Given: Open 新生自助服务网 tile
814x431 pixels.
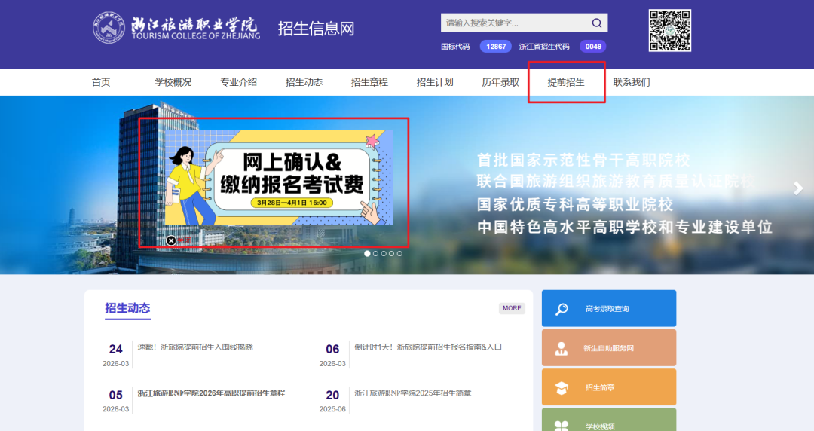Looking at the screenshot, I should point(608,348).
